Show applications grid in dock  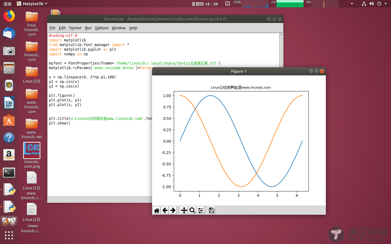9,235
